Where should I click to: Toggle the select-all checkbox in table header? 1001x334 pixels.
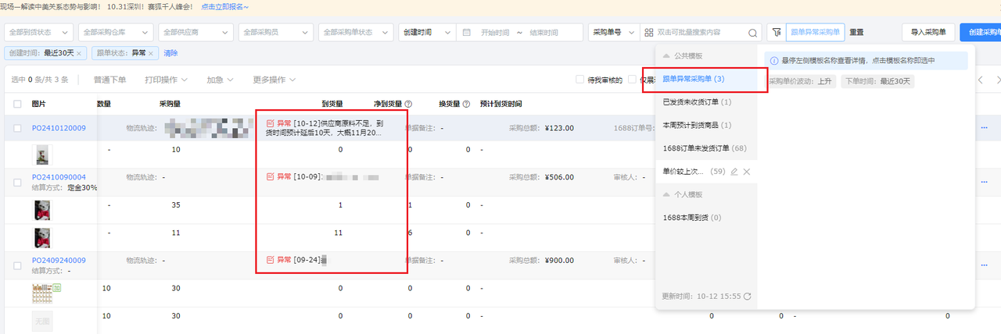[17, 104]
